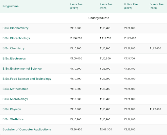
Task: Click the IV Year Fee (2028) header
Action: click(157, 6)
